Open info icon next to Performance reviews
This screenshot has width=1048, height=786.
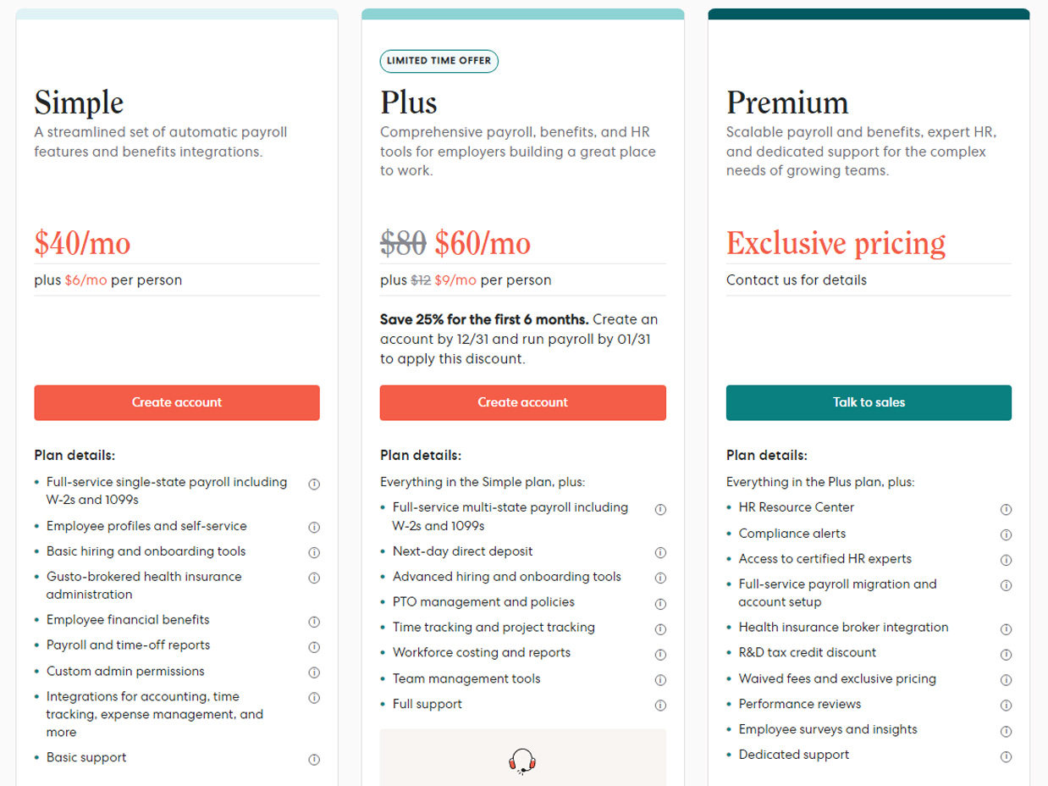tap(1006, 706)
